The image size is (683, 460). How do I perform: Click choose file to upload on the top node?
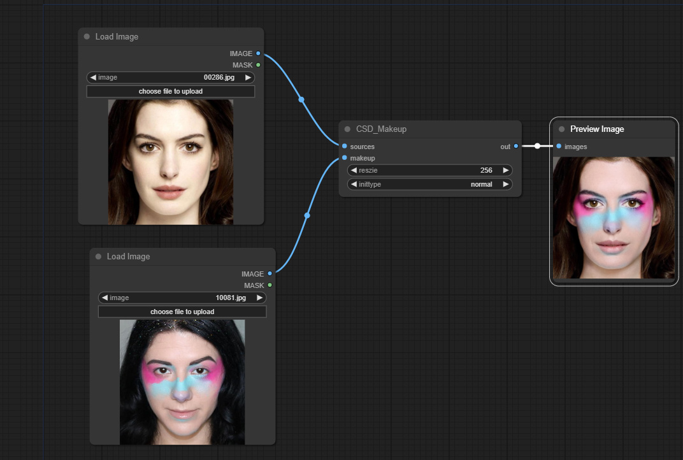click(170, 91)
